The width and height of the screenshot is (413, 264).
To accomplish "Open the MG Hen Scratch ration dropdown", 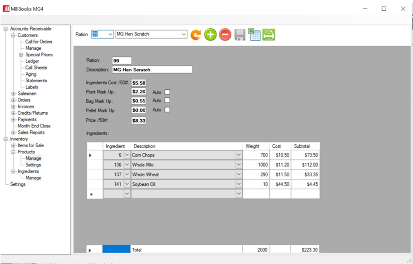I will (x=183, y=34).
